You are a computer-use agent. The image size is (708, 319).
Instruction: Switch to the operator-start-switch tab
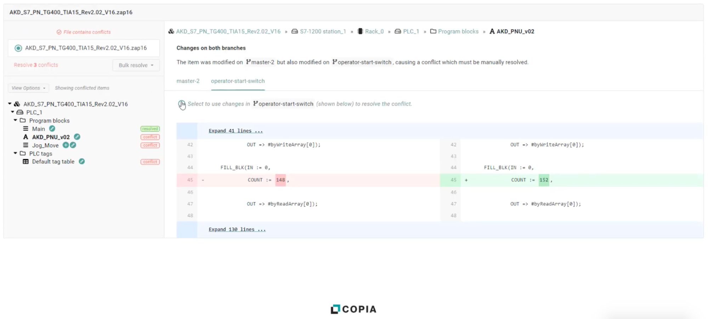pos(238,81)
